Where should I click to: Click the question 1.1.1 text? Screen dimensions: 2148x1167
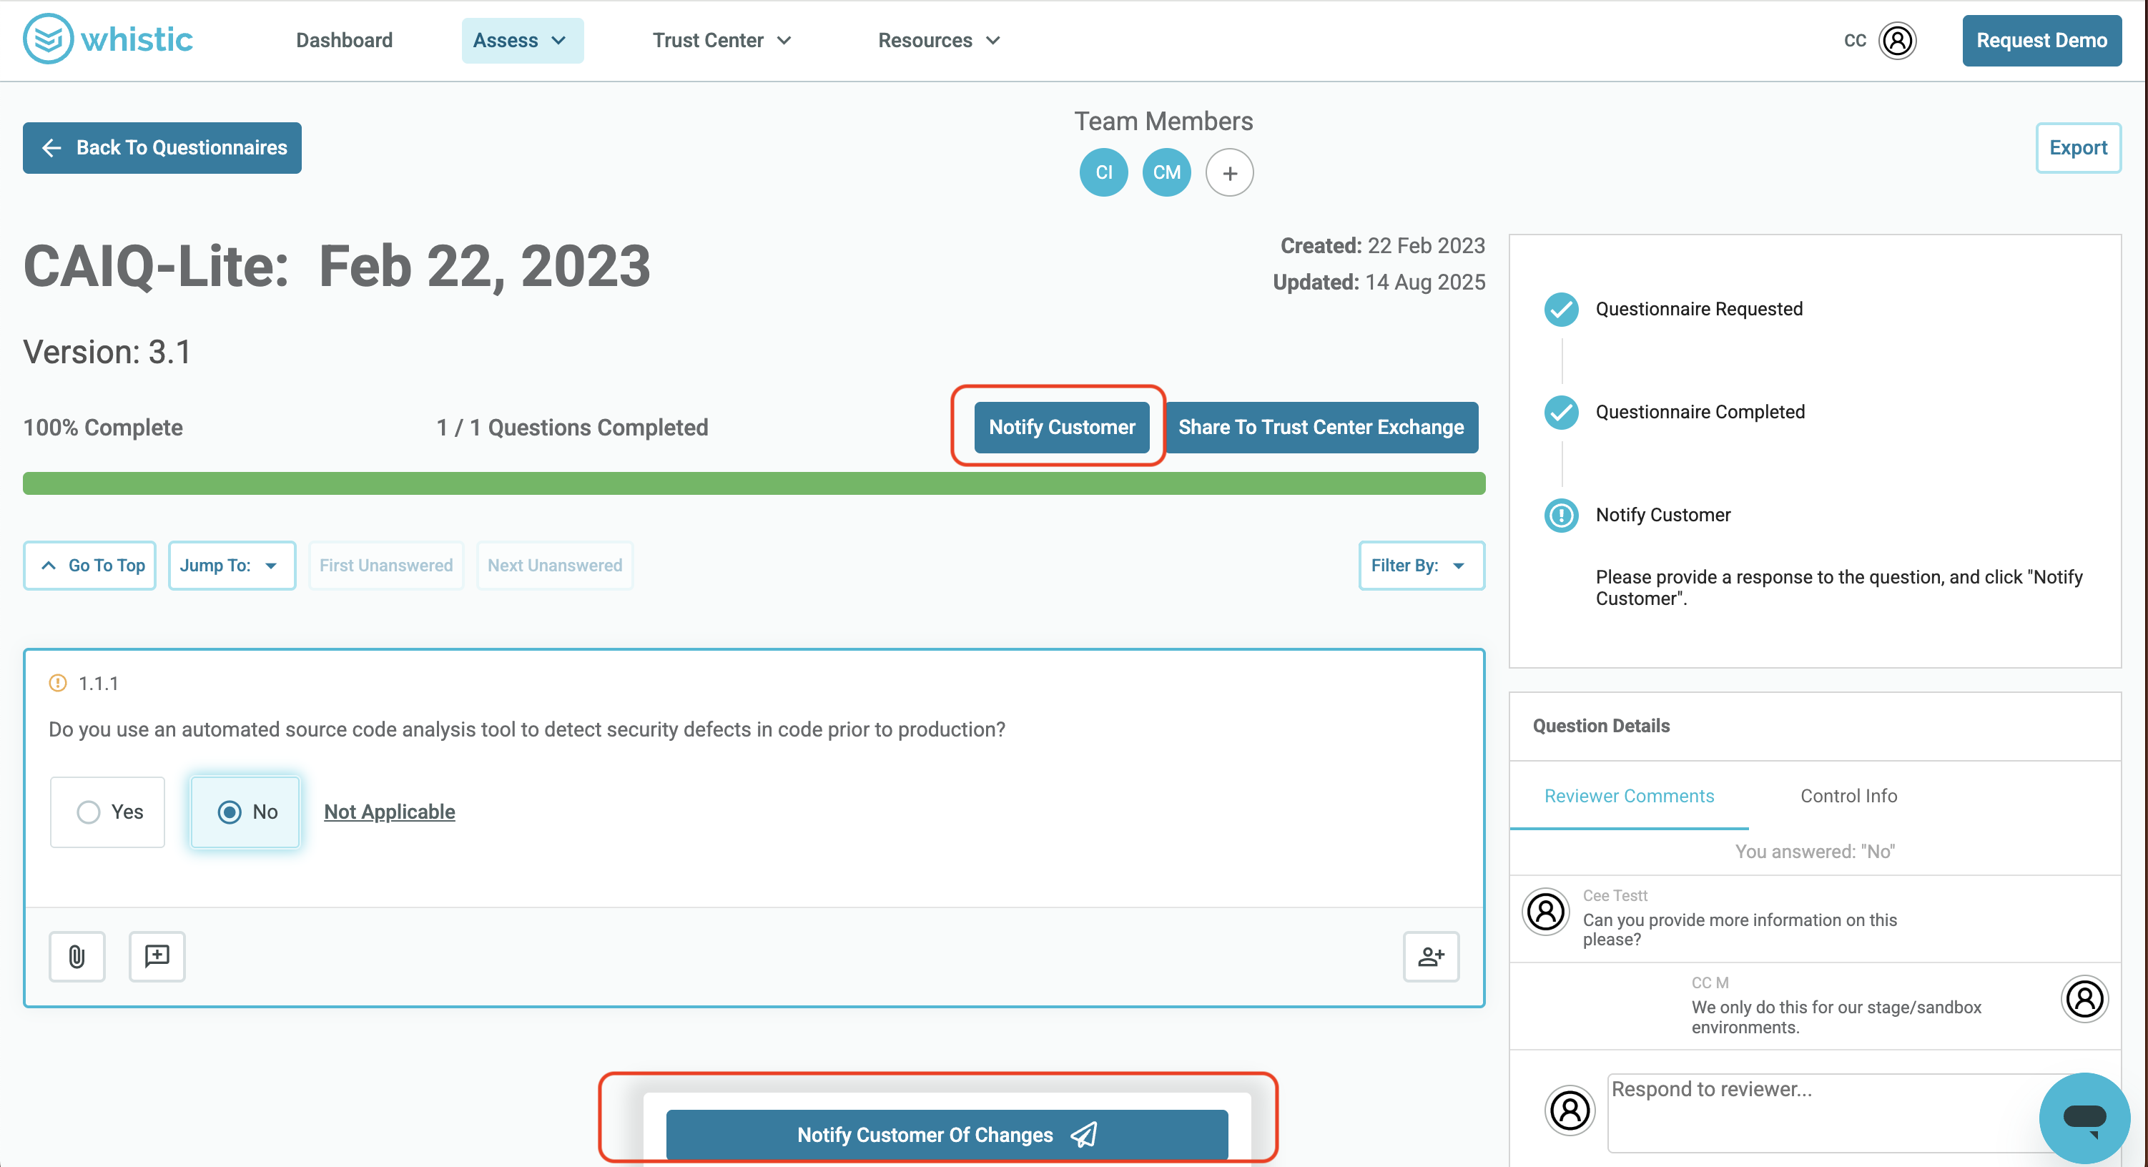tap(526, 729)
